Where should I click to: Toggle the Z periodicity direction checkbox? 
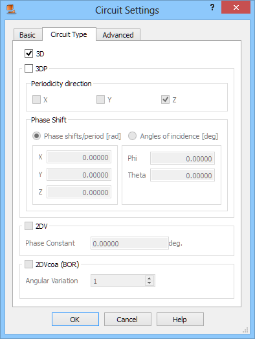pos(165,99)
